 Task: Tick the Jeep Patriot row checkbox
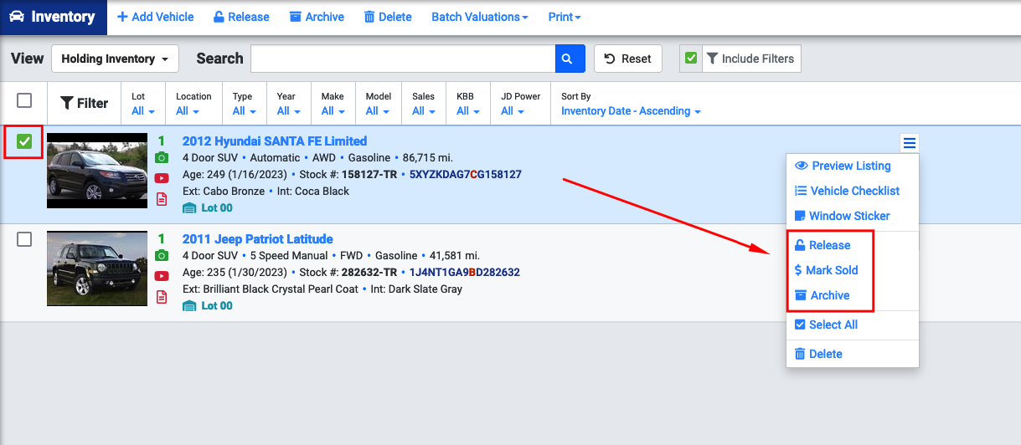(x=24, y=239)
